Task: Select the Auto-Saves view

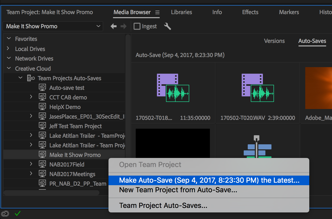Action: pyautogui.click(x=312, y=41)
